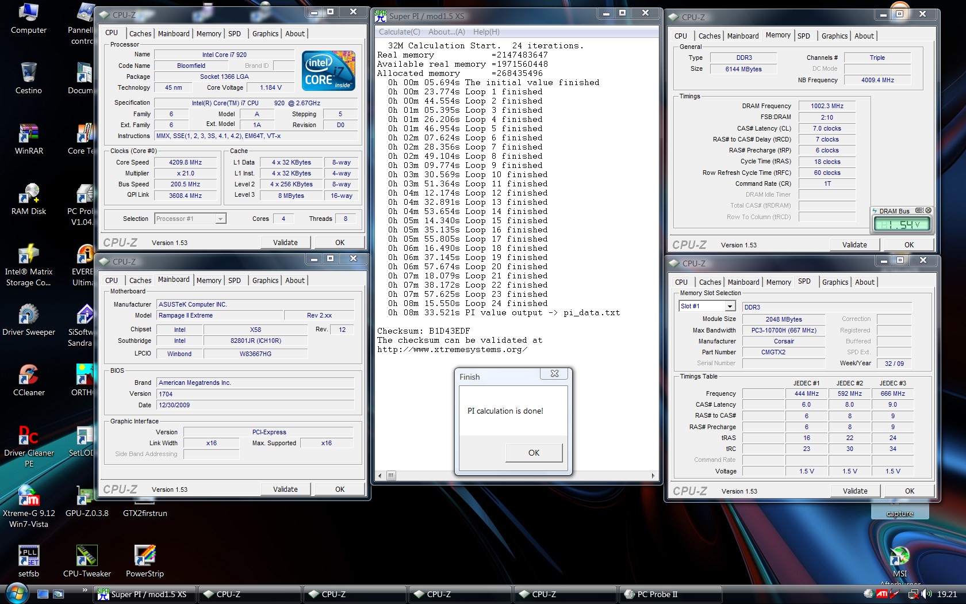Viewport: 966px width, 604px height.
Task: Click the x 21.0 multiplier value
Action: point(185,174)
